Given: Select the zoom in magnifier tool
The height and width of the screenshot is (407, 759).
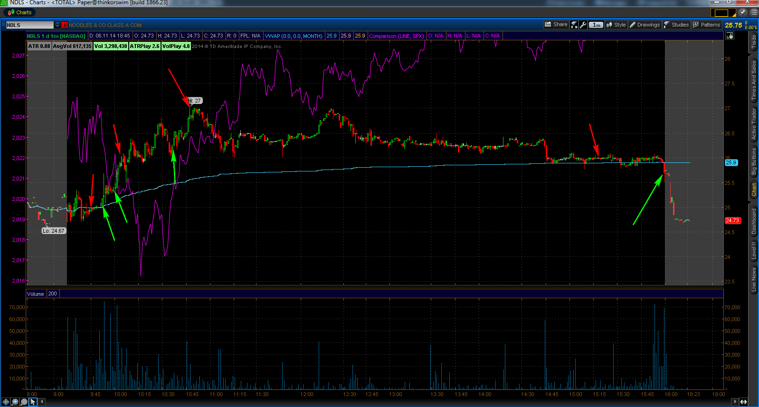Looking at the screenshot, I should pos(15,402).
